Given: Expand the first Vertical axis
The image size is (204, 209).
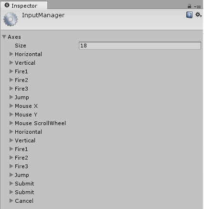Looking at the screenshot, I should point(11,63).
